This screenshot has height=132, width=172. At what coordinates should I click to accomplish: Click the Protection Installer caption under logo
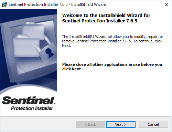pos(32,108)
